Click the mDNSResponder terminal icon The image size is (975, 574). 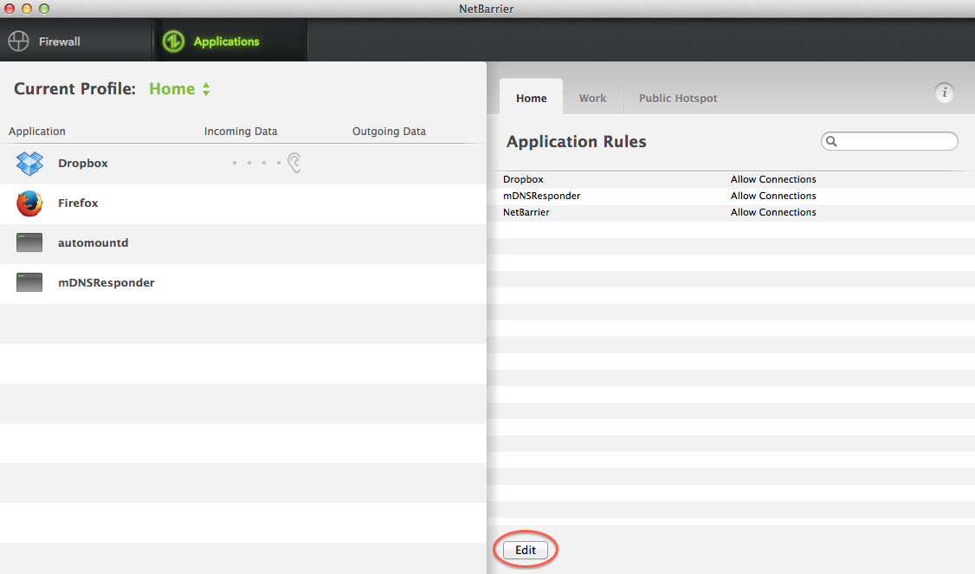tap(29, 282)
